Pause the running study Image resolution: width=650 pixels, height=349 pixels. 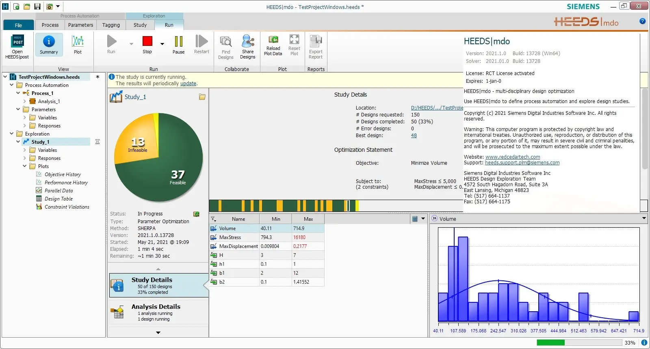click(x=178, y=45)
